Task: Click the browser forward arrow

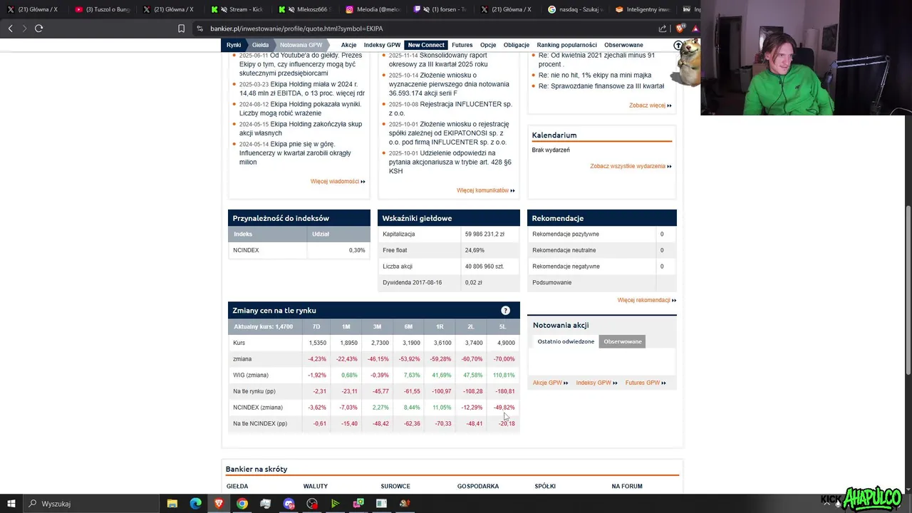Action: point(24,28)
